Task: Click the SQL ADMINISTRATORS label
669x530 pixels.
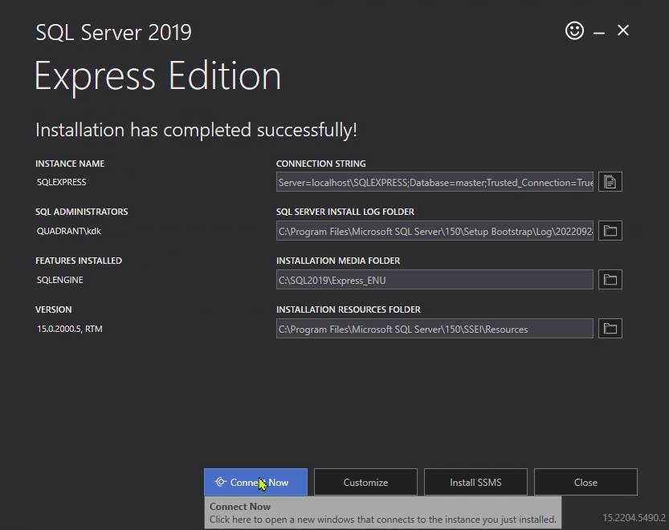Action: [81, 212]
